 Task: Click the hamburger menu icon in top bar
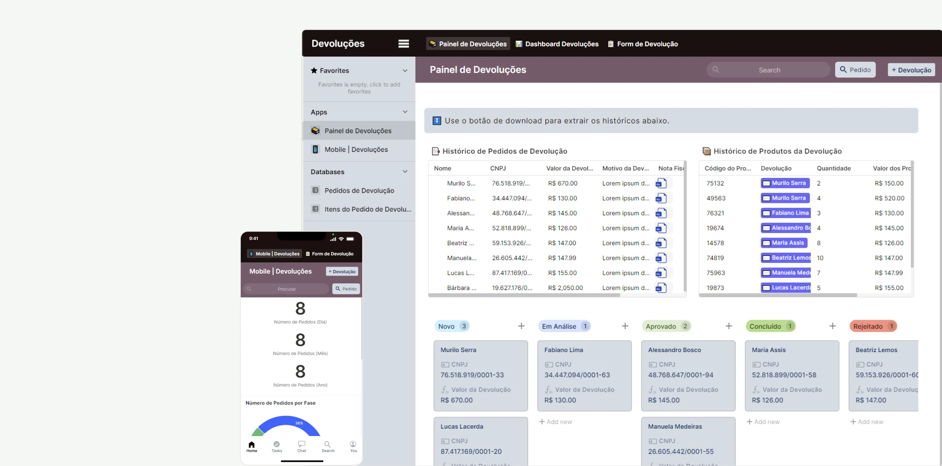pyautogui.click(x=403, y=43)
